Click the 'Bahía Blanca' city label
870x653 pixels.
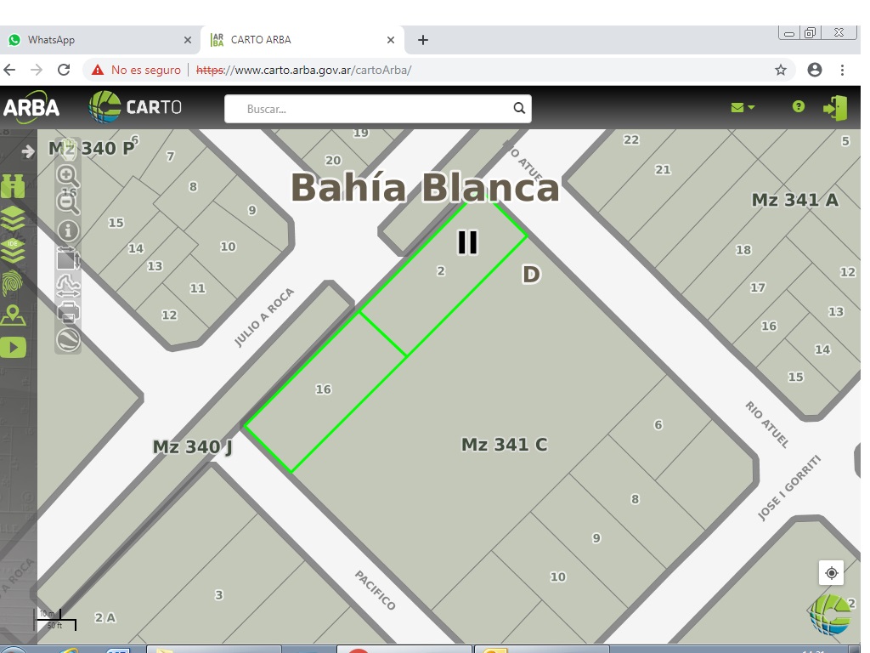click(x=425, y=187)
